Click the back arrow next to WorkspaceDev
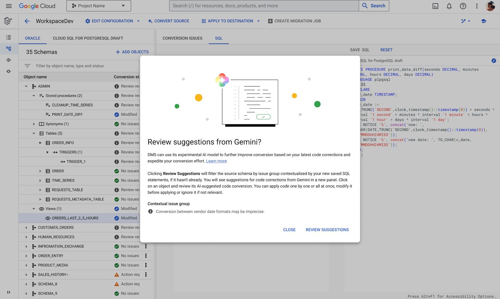Viewport: 500px width, 299px height. 27,21
